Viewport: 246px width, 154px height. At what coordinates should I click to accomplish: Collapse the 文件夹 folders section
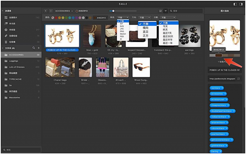[x=3, y=48]
